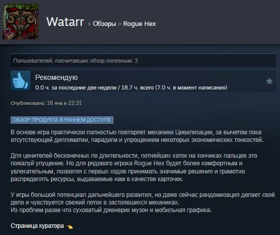This screenshot has width=280, height=235.
Task: Open the Страница куратора link
Action: click(x=37, y=226)
